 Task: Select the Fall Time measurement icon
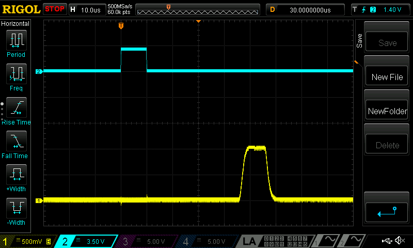pos(17,141)
